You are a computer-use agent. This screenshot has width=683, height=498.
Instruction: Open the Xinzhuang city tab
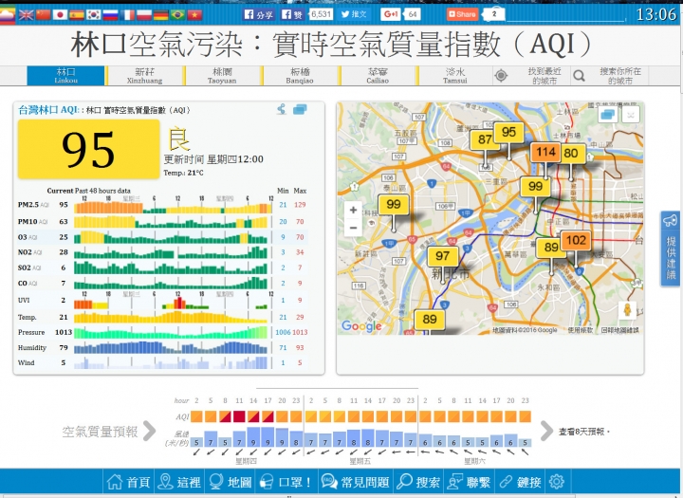[x=144, y=76]
